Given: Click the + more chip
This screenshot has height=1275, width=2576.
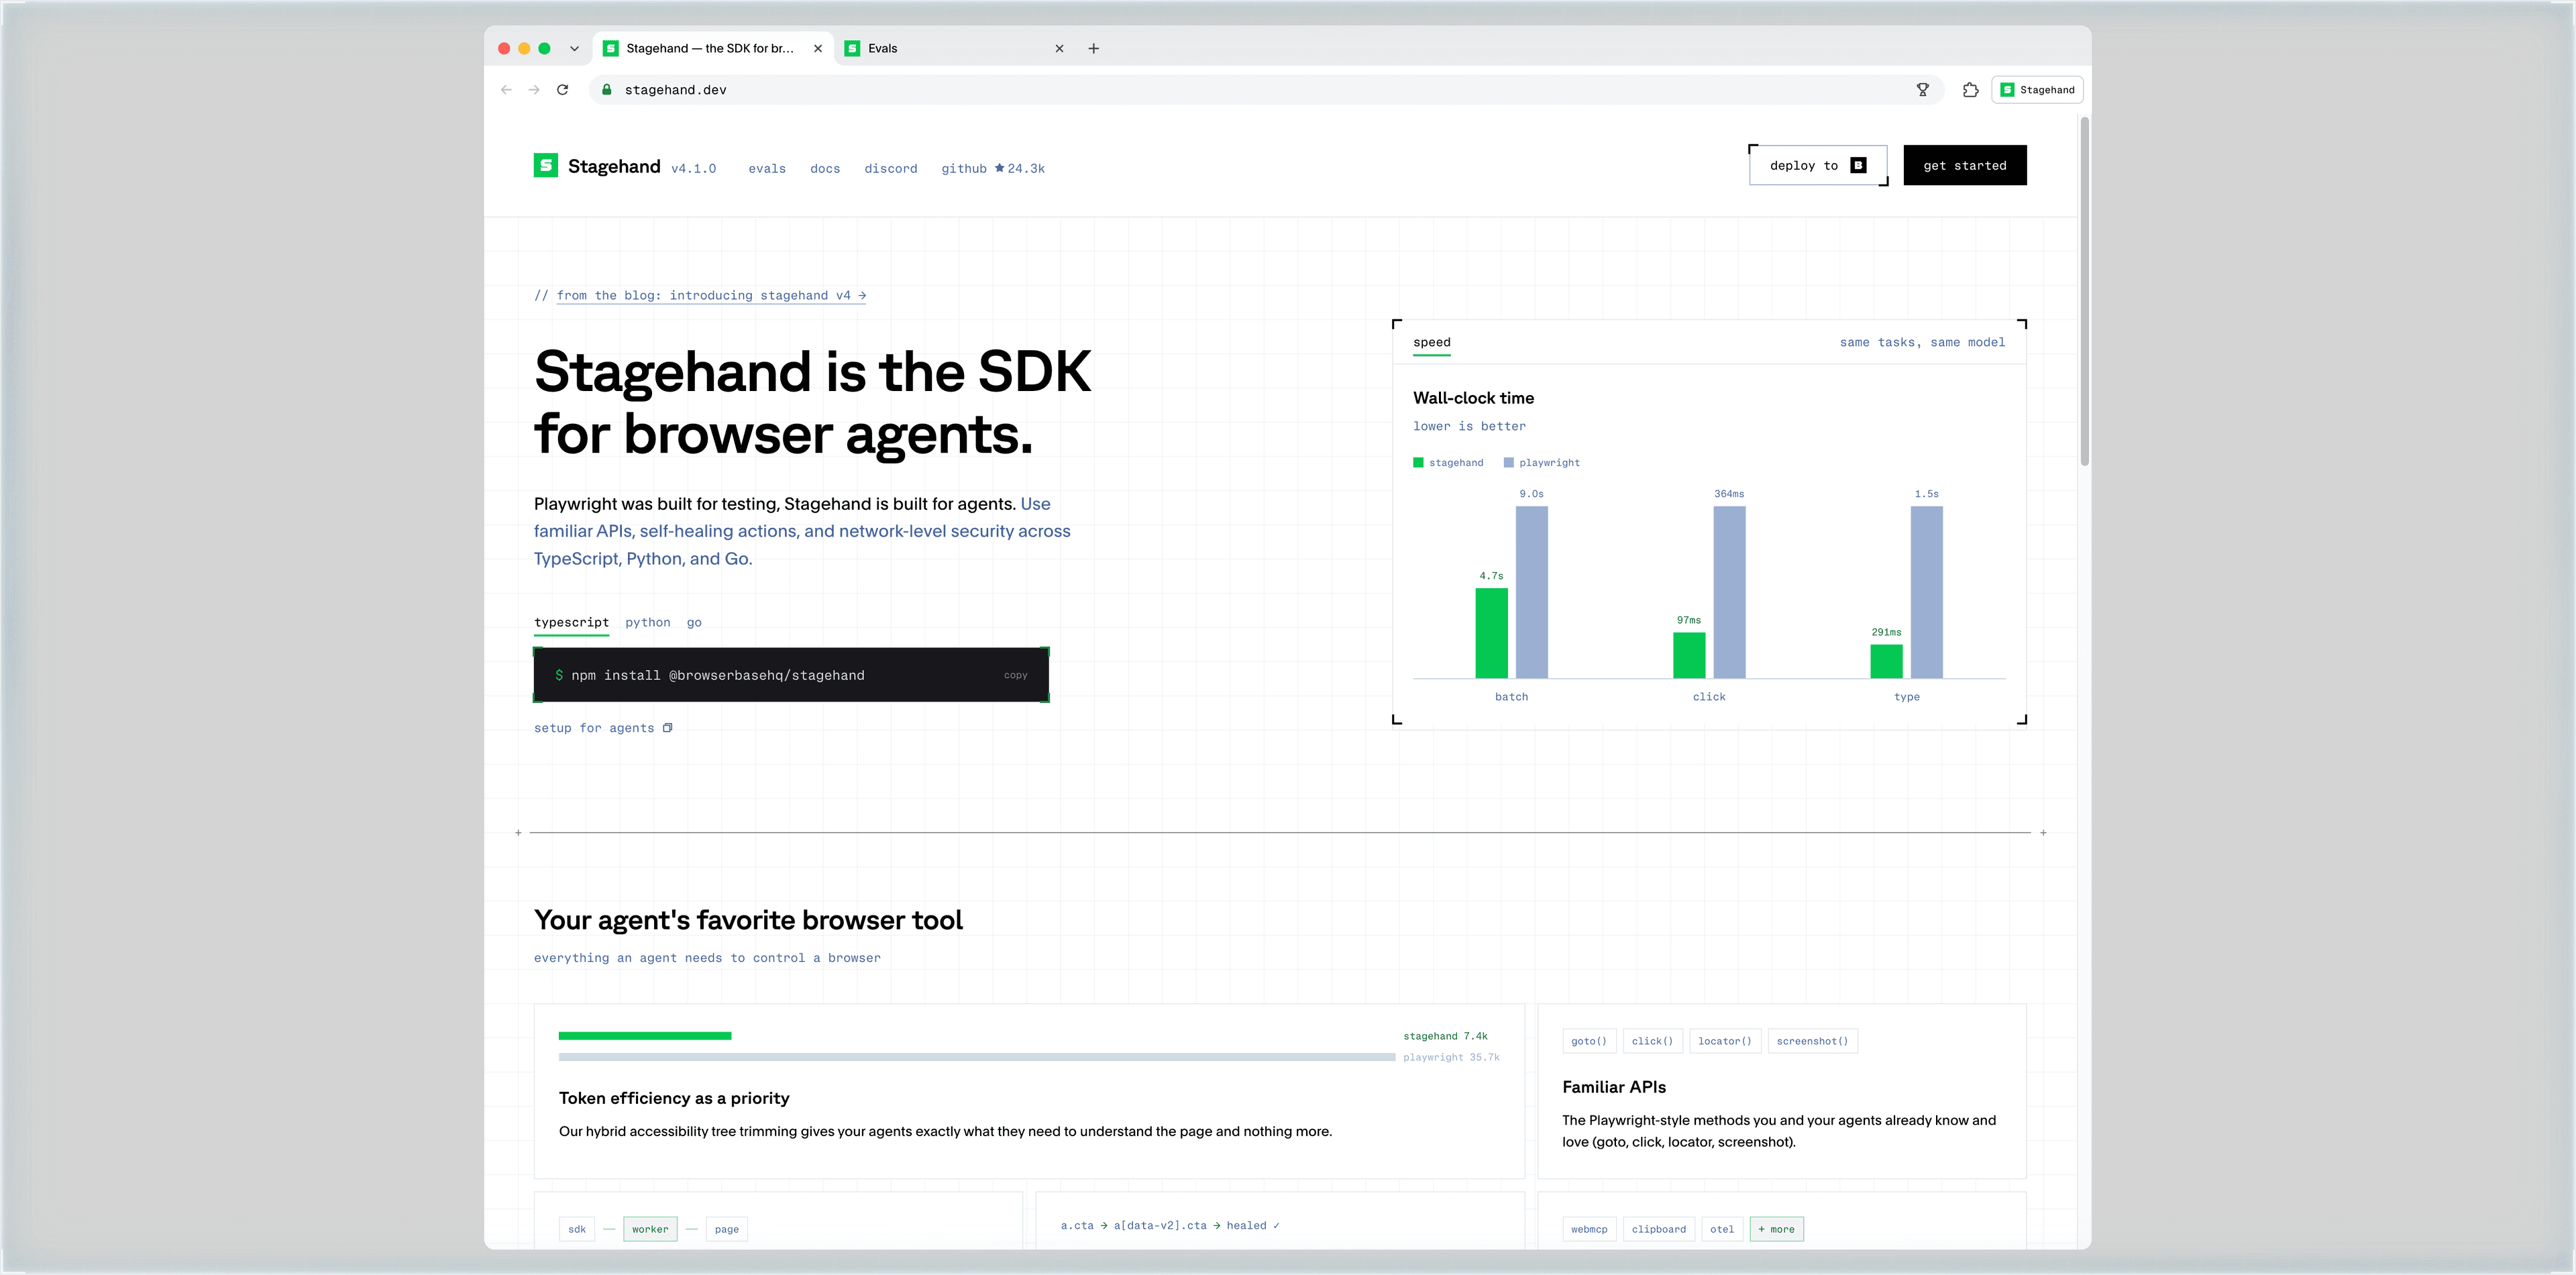Looking at the screenshot, I should click(1776, 1229).
